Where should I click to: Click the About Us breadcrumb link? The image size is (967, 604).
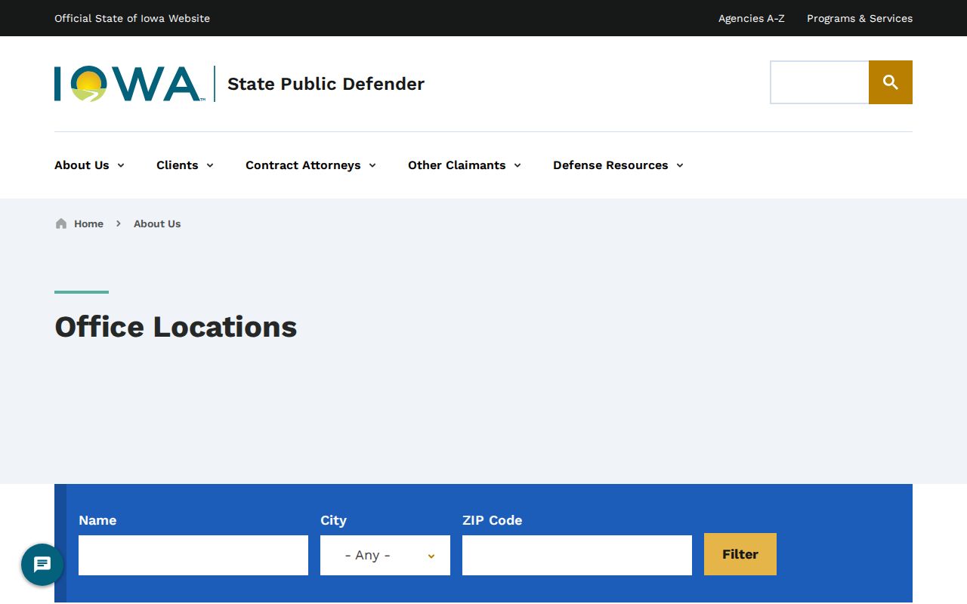click(157, 223)
